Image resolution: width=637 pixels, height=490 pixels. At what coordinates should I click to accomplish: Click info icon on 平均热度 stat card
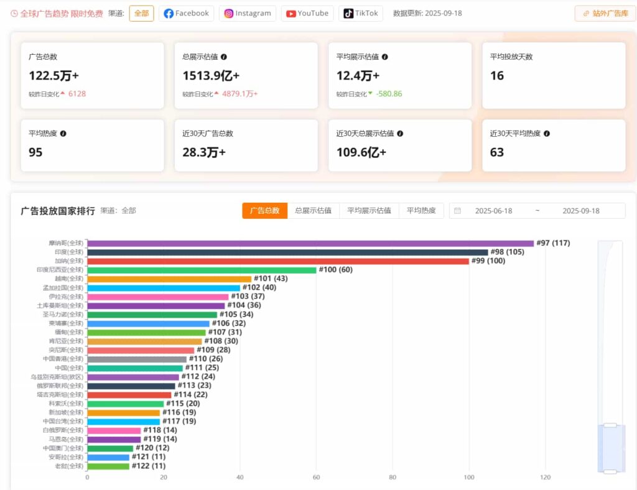point(63,134)
